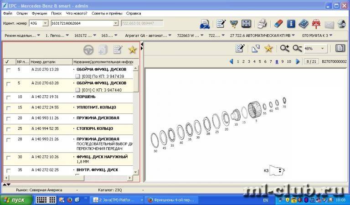The image size is (350, 205).
Task: Expand the Агрегат GA - автомат... dropdown
Action: (170, 35)
